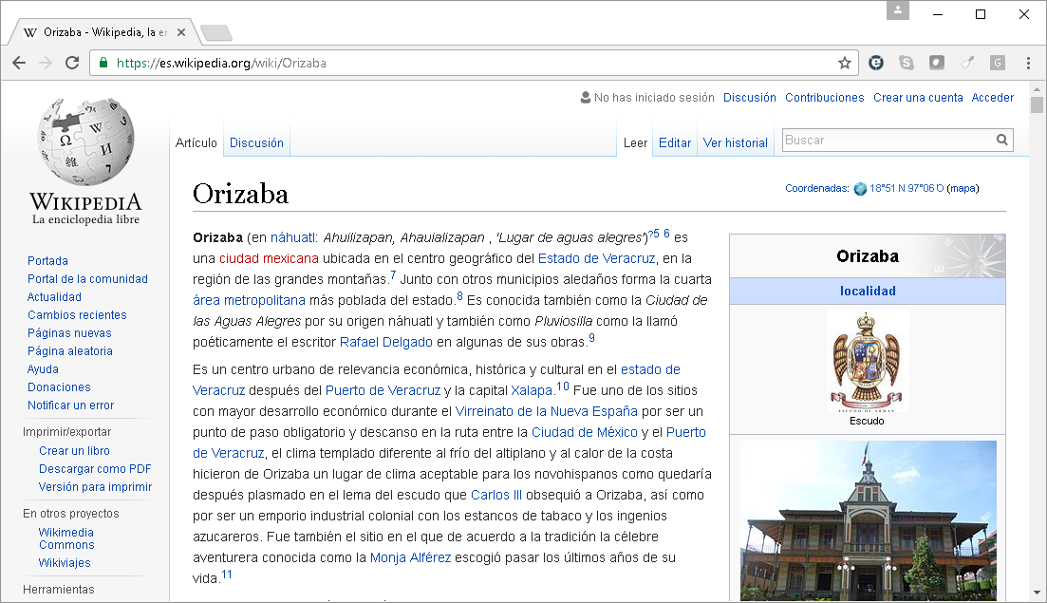The width and height of the screenshot is (1047, 603).
Task: Go to Portada in the sidebar
Action: point(47,261)
